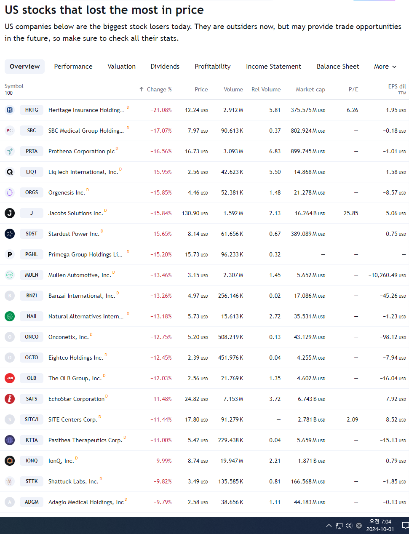This screenshot has height=534, width=409.
Task: Expand the More tabs dropdown
Action: 385,67
